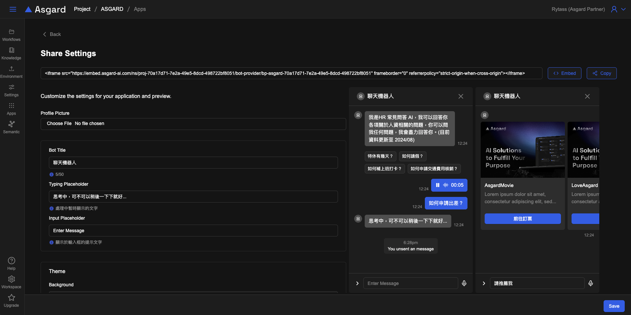631x315 pixels.
Task: Click microphone icon in first chat preview
Action: tap(464, 283)
